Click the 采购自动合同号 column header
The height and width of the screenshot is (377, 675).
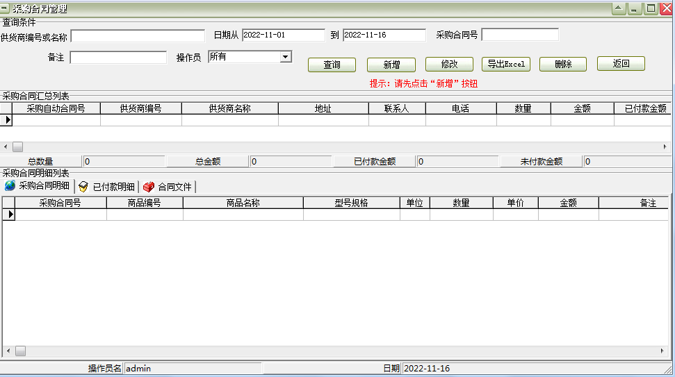pyautogui.click(x=56, y=108)
